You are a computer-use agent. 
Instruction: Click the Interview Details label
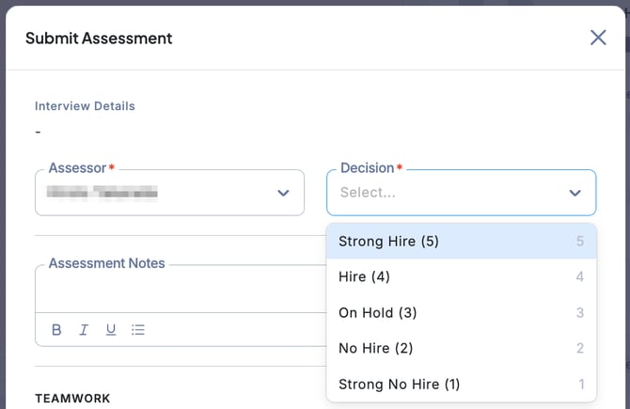[85, 106]
